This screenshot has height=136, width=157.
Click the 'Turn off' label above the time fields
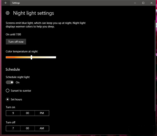click(10, 122)
